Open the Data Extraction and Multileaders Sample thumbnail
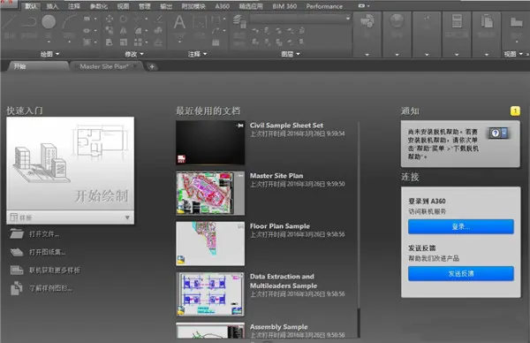 [210, 294]
